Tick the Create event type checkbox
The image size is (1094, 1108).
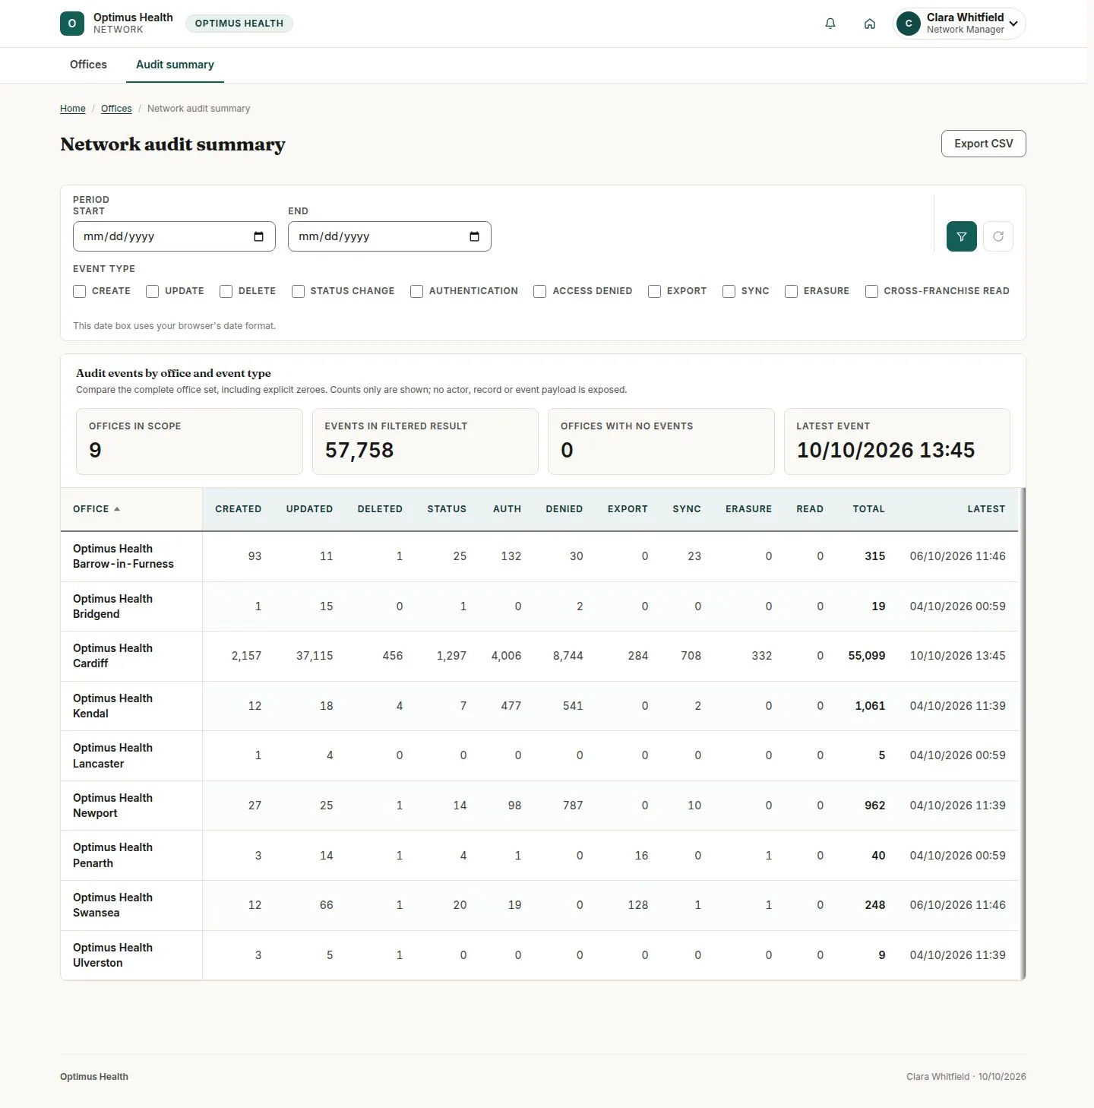coord(80,291)
